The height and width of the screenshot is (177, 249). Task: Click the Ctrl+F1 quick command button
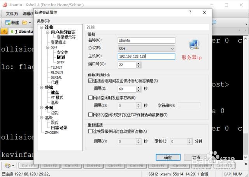28,166
